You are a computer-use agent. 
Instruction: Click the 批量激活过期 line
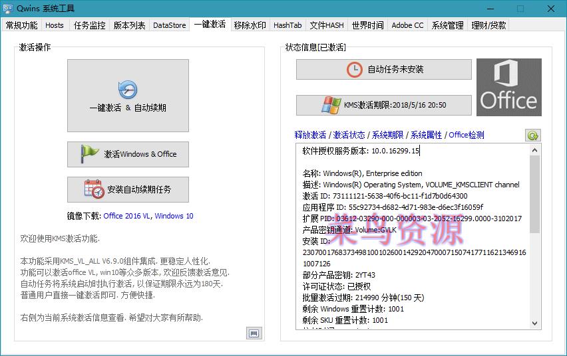coord(363,298)
